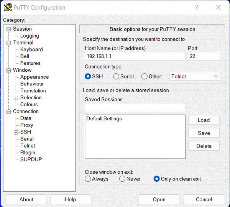Click the Host Name input field
The width and height of the screenshot is (230, 207).
(x=135, y=57)
